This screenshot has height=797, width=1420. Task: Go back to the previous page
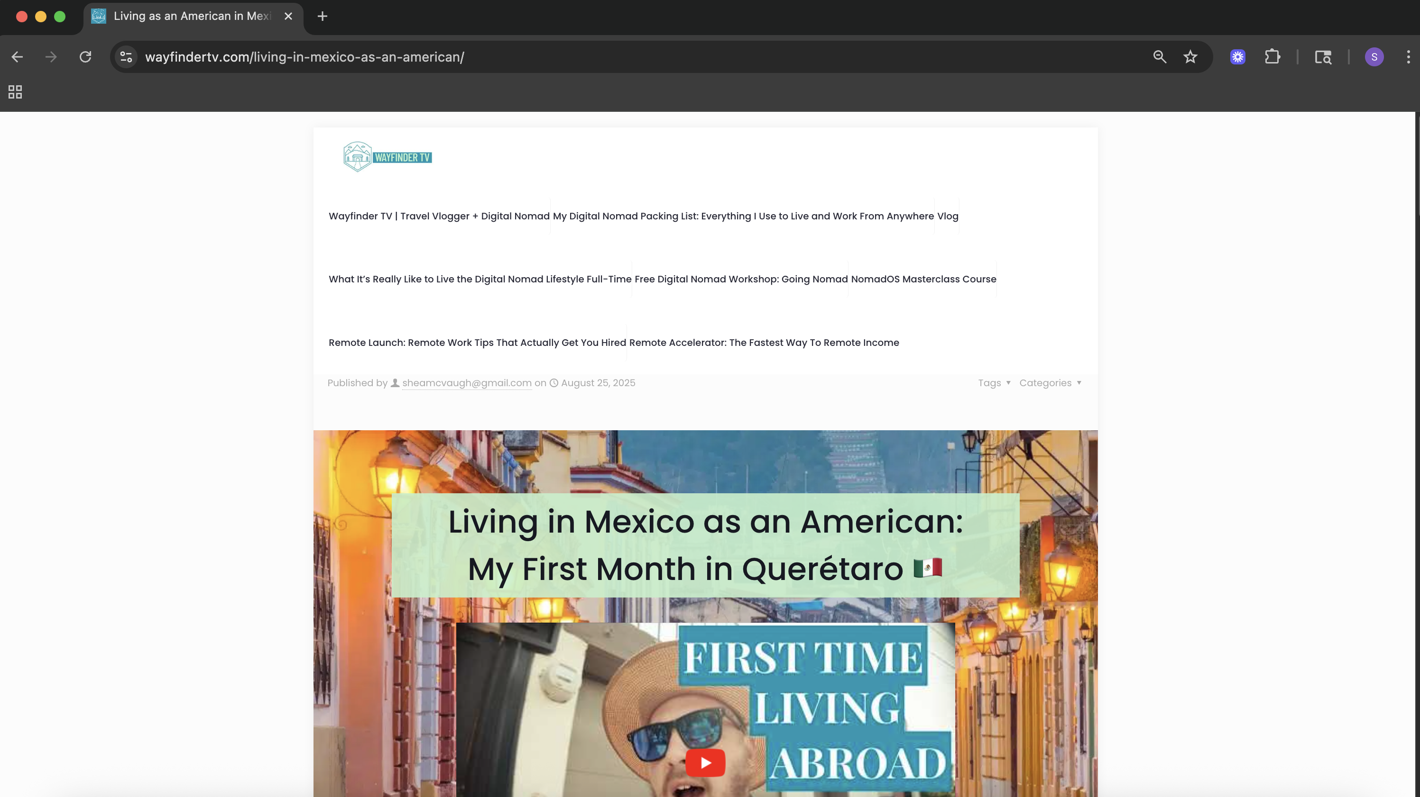tap(17, 57)
